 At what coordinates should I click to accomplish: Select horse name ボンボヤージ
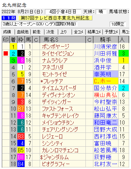tap(56, 47)
